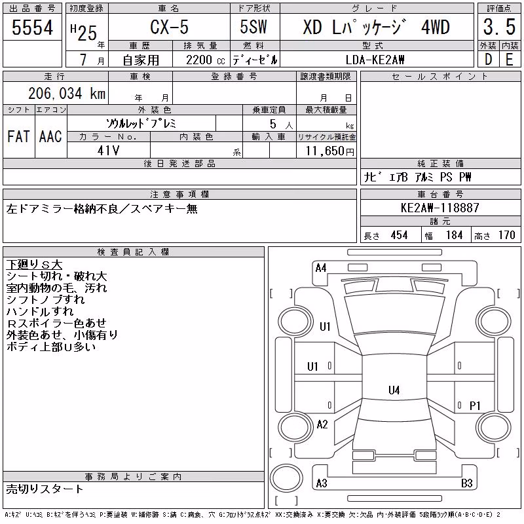The image size is (524, 524).
Task: Click the registration month 7
Action: click(84, 60)
